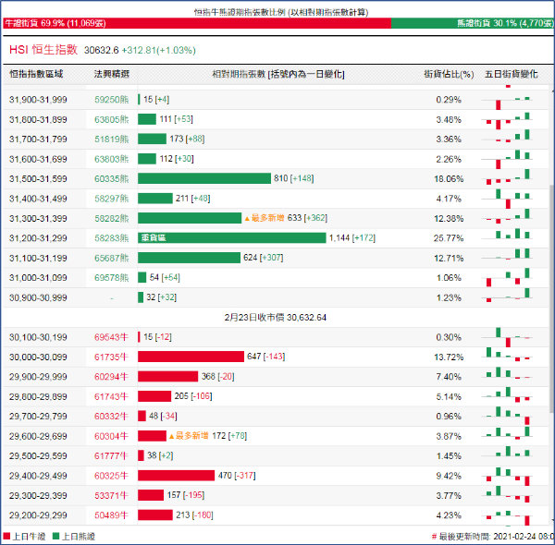Click the red 上日牛證 legend square
Viewport: 555px width, 545px height.
point(6,536)
